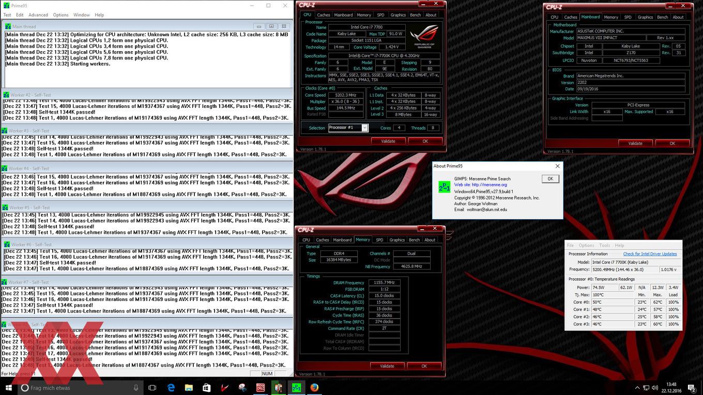This screenshot has height=395, width=703.
Task: Click Validate in the CPU-Z Memory window
Action: [x=387, y=366]
